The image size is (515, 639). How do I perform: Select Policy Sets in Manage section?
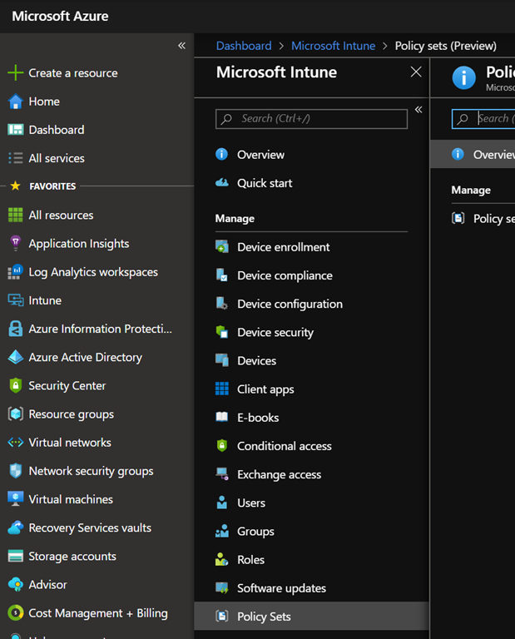click(x=264, y=617)
